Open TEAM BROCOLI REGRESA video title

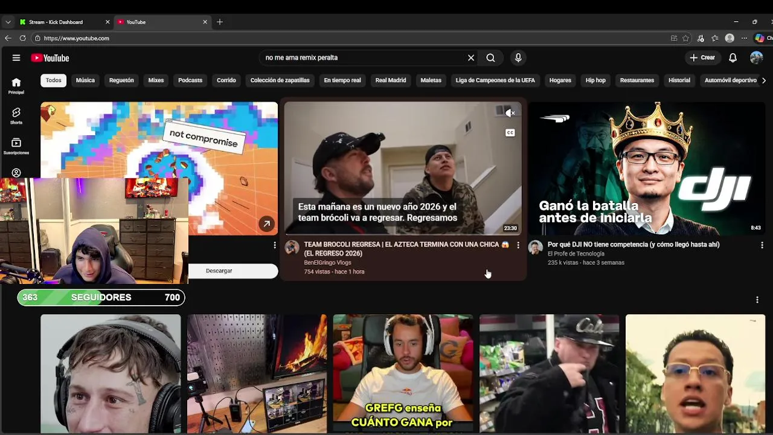[x=406, y=249]
